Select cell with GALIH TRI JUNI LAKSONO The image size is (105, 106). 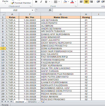coord(61,68)
